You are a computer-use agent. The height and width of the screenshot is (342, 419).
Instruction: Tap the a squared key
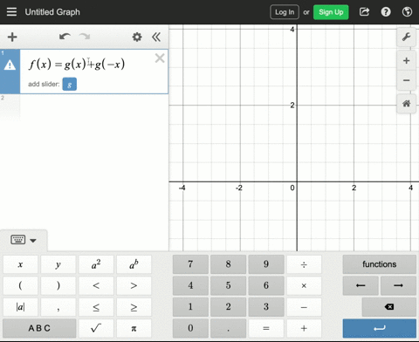coord(96,264)
